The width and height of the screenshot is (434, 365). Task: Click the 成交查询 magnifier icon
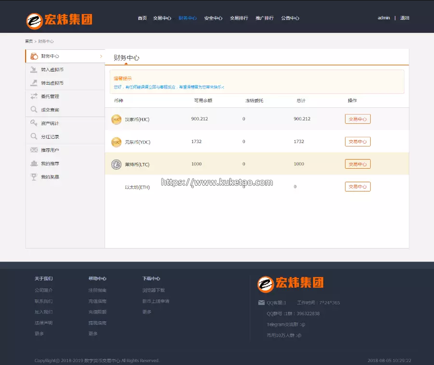pyautogui.click(x=34, y=110)
